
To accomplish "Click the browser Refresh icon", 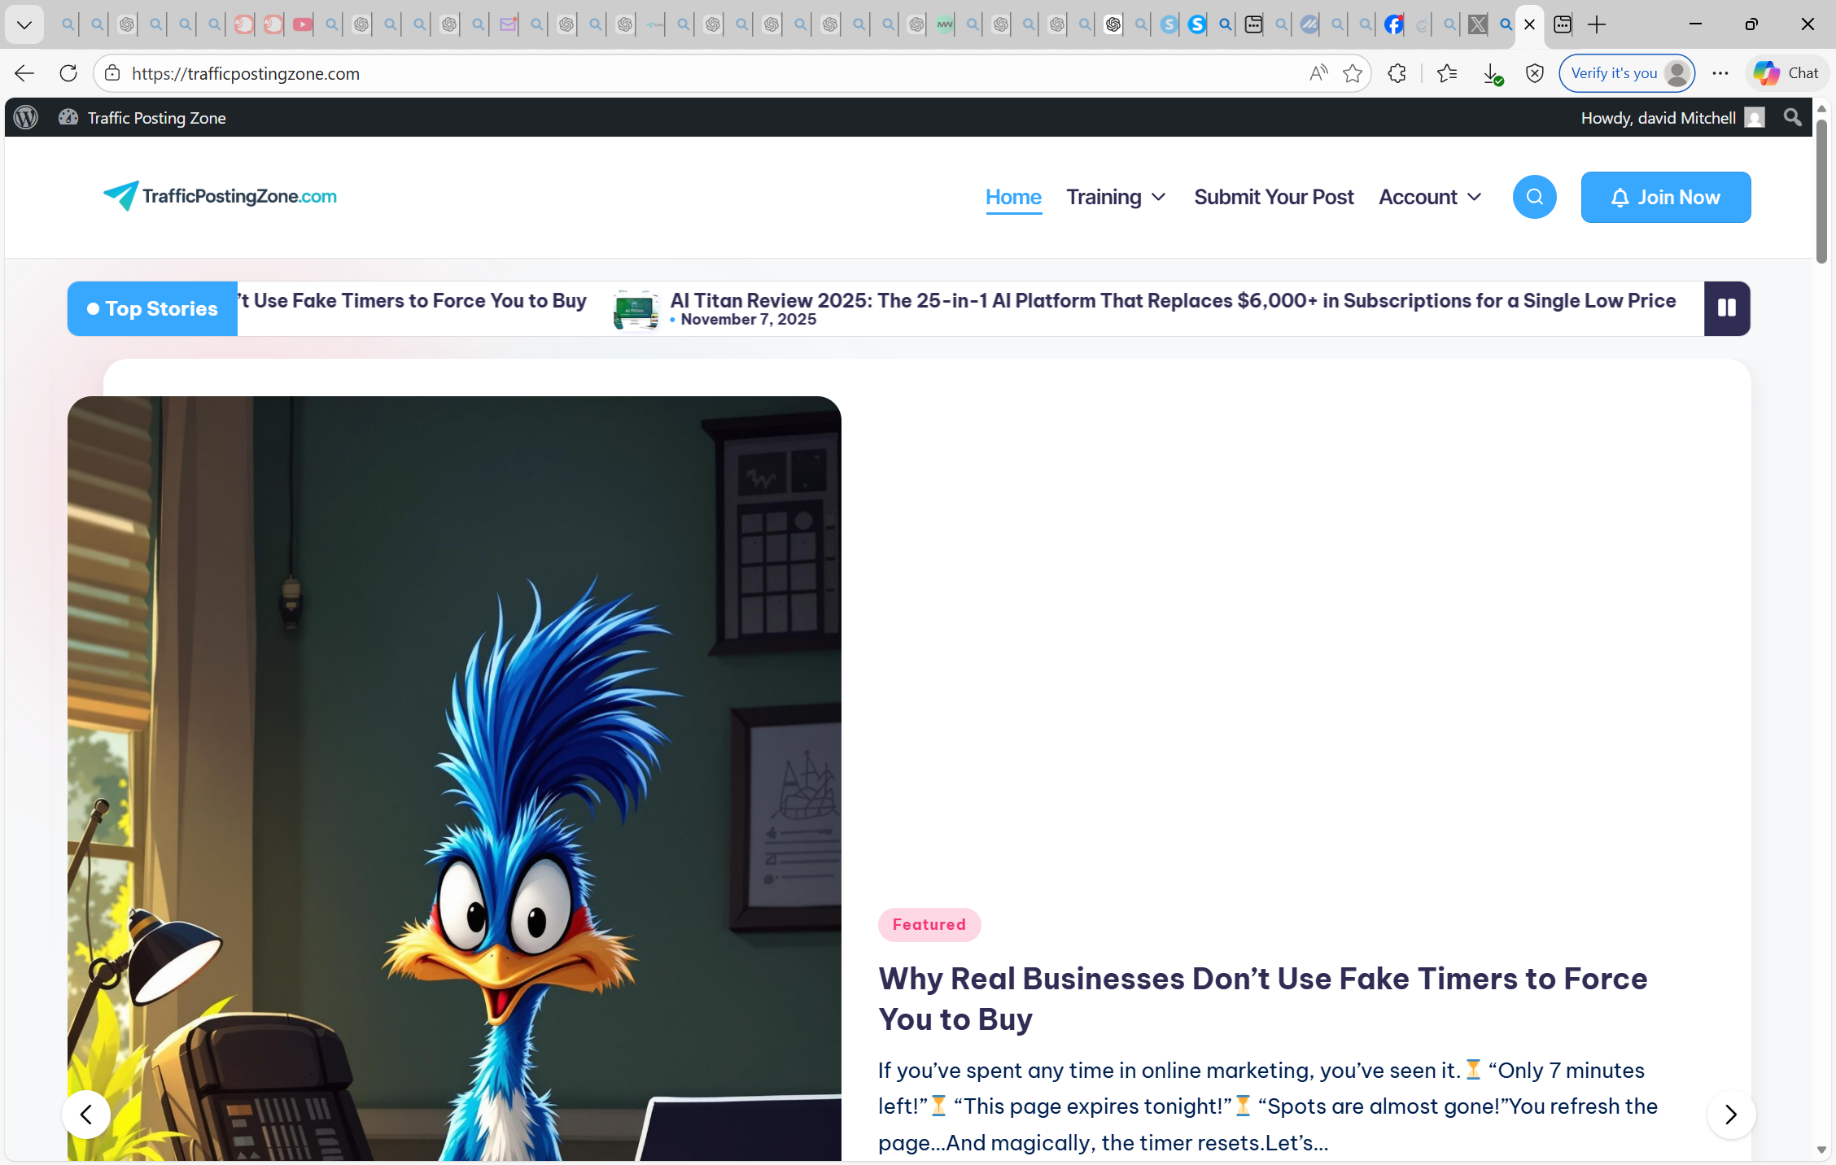I will [x=68, y=73].
